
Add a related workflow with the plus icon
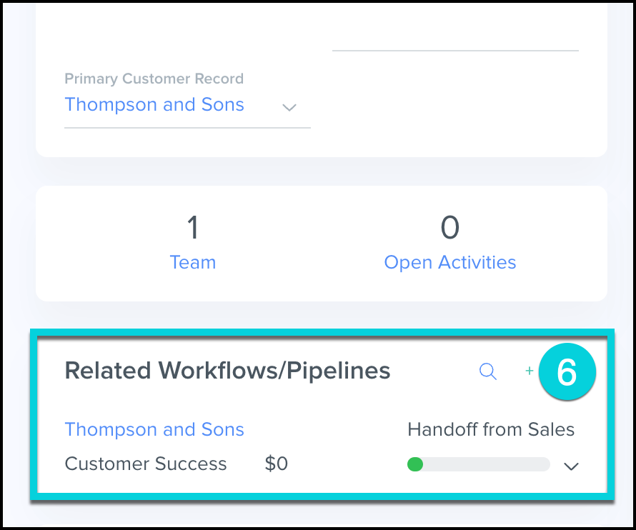point(530,371)
